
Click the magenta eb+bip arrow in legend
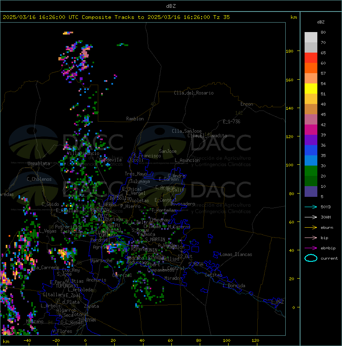pos(311,248)
